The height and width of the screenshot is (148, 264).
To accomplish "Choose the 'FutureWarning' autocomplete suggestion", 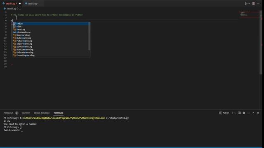I will point(50,41).
